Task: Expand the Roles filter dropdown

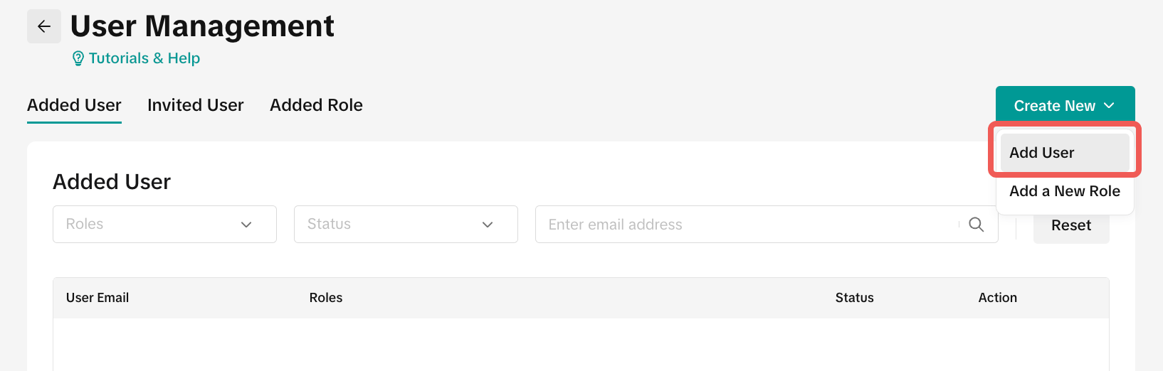Action: point(164,225)
